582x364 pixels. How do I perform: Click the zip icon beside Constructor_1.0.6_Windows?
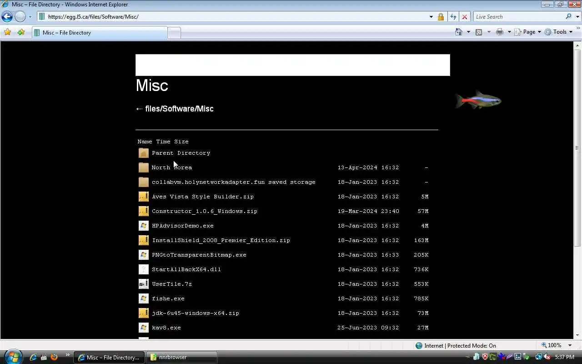[x=144, y=211]
